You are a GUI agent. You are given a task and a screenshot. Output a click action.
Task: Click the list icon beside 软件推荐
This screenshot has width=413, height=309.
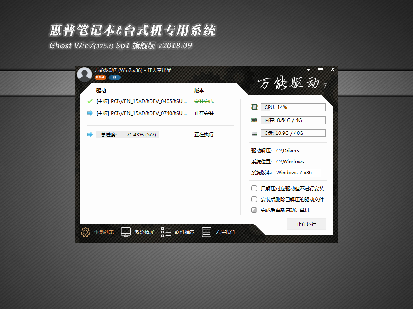point(166,232)
